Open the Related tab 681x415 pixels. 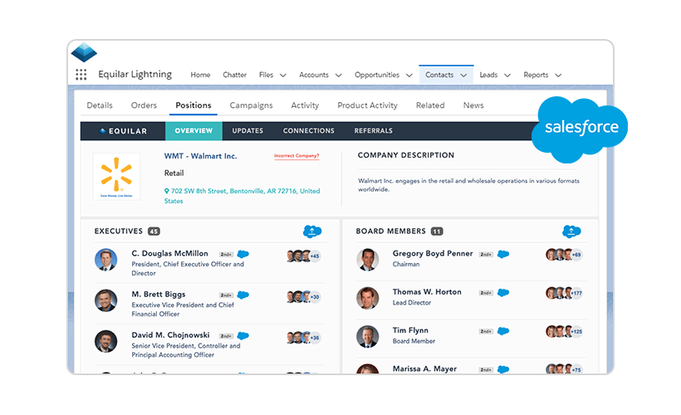430,105
